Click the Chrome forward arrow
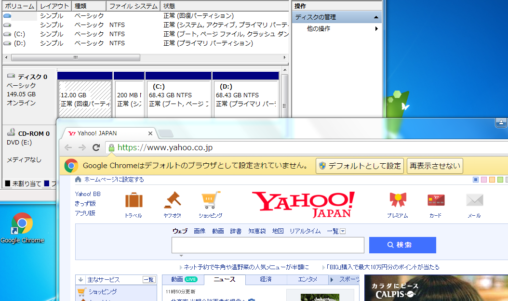This screenshot has width=508, height=301. point(82,147)
